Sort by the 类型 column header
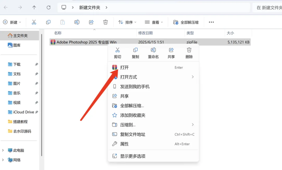This screenshot has height=170, width=282. point(190,33)
